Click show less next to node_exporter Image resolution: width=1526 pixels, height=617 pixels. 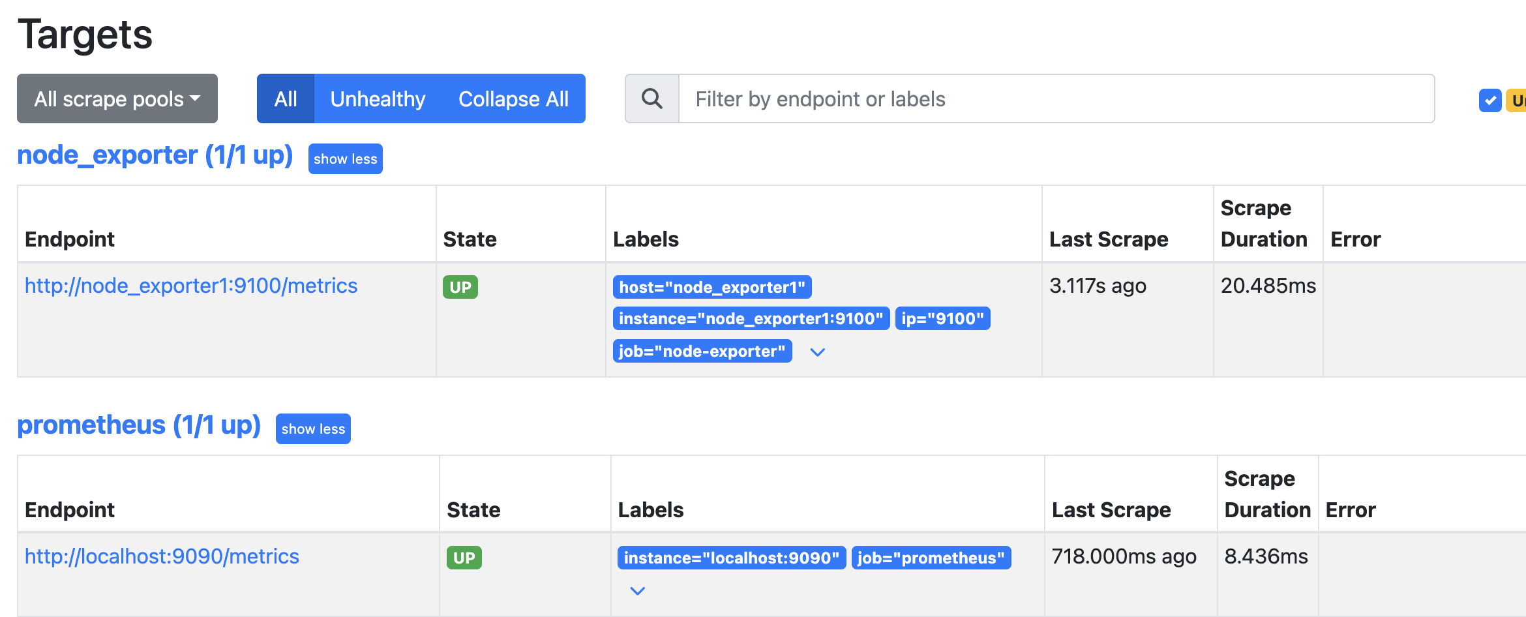tap(345, 159)
